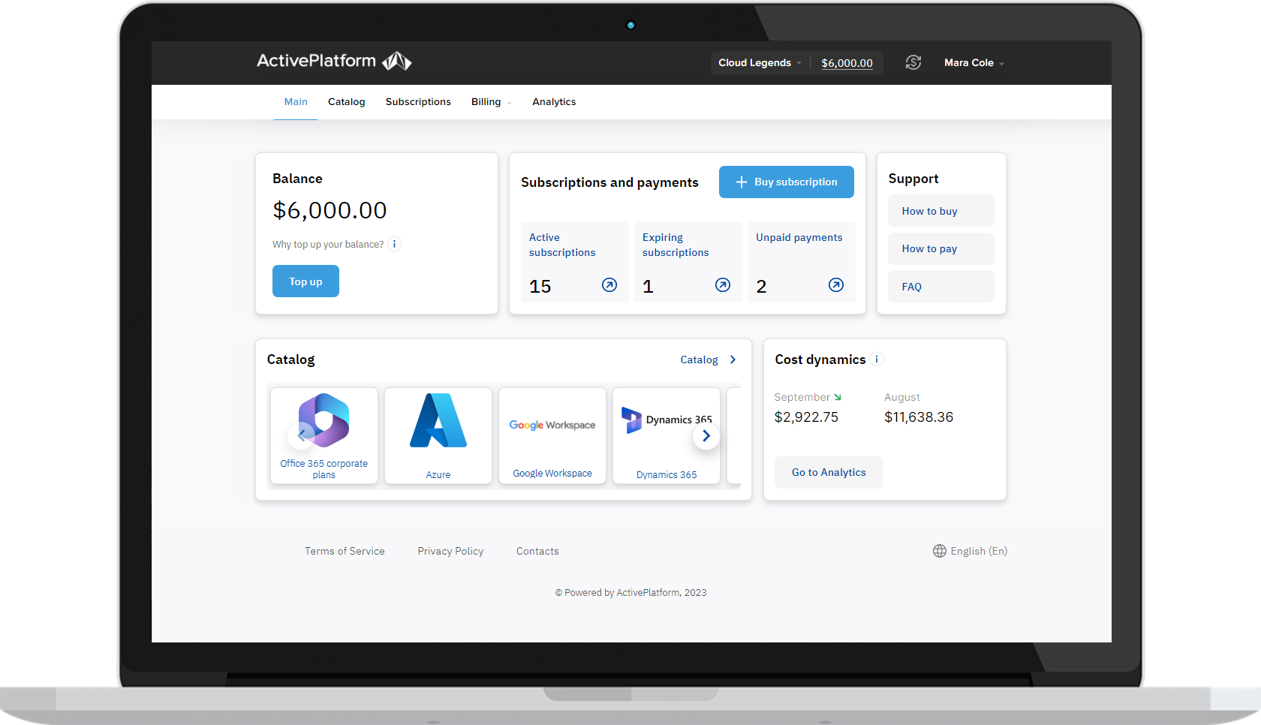
Task: Open the Privacy Policy link
Action: (x=450, y=551)
